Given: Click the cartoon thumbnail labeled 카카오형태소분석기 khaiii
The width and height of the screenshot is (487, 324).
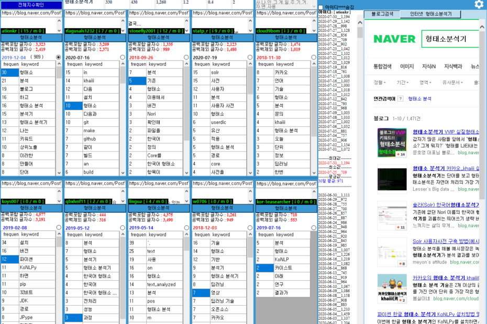Looking at the screenshot, I should click(x=392, y=288).
